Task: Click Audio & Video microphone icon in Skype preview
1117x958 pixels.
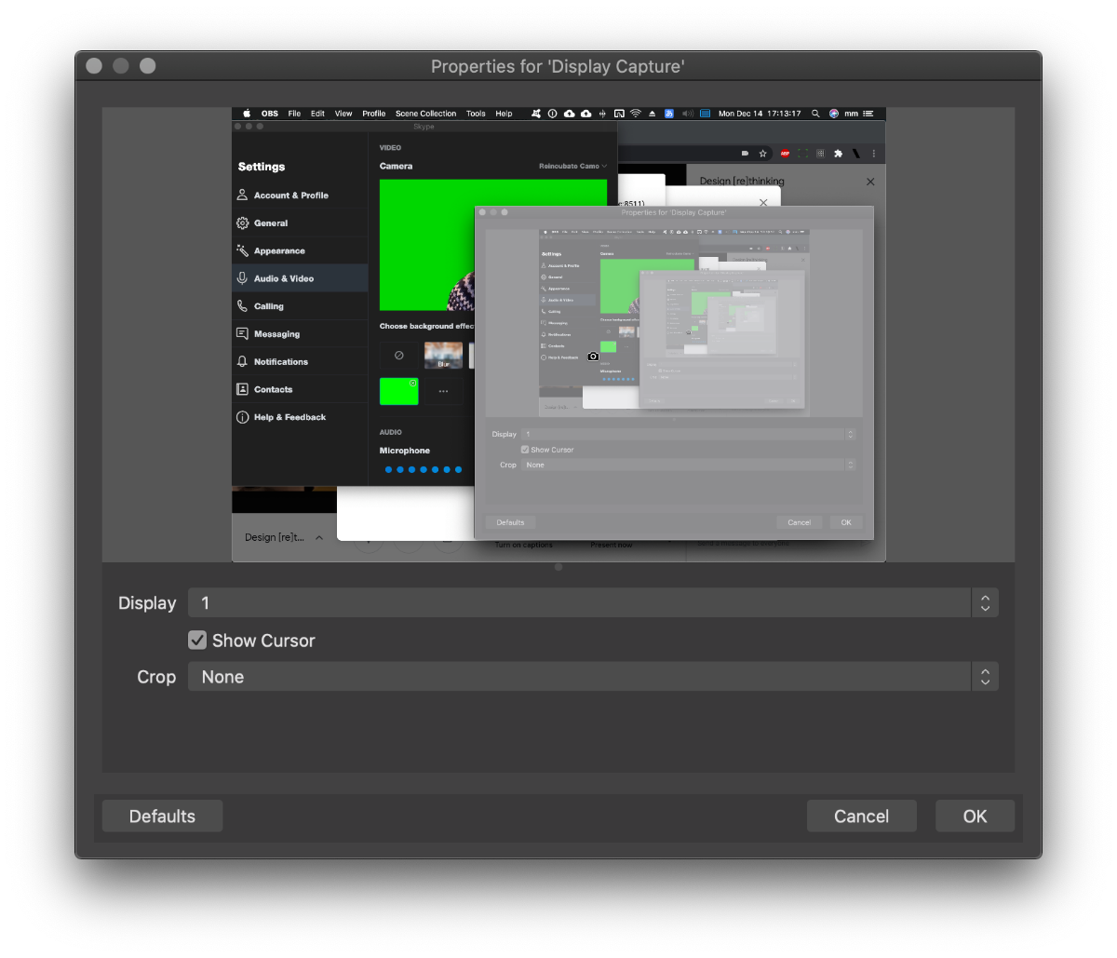Action: 242,278
